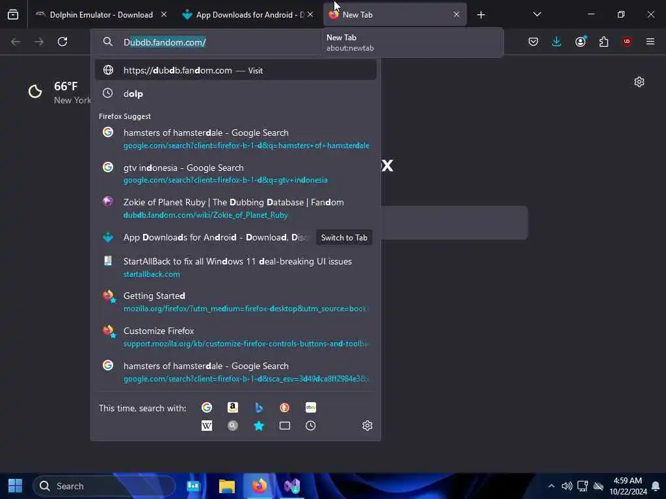
Task: Open the uBlock Origin extension icon
Action: tap(626, 42)
